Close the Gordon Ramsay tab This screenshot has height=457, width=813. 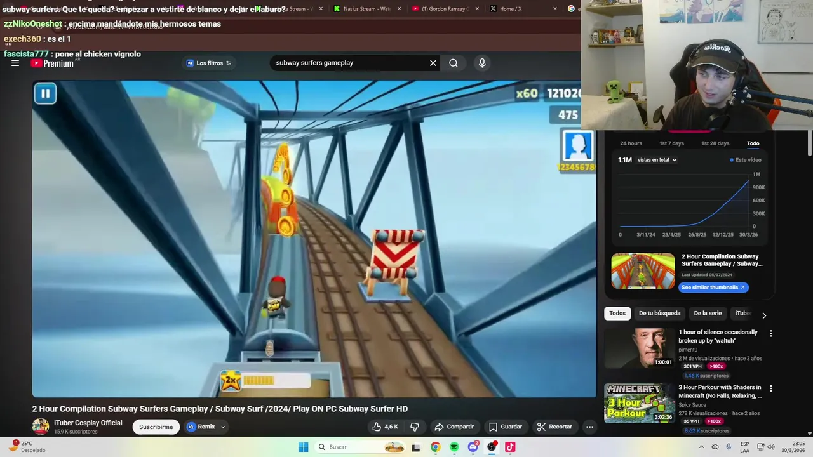point(477,9)
